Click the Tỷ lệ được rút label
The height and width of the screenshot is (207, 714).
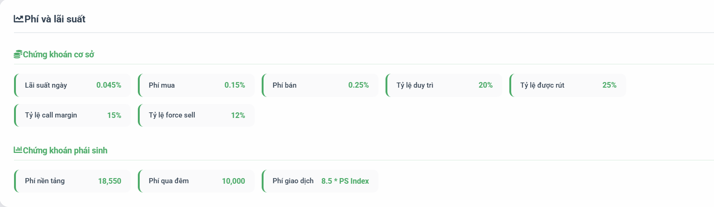click(542, 85)
